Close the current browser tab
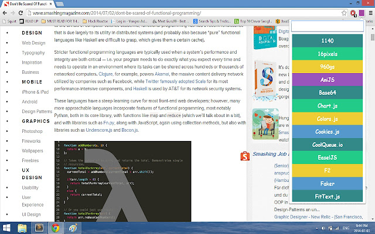This screenshot has height=234, width=375. tap(51, 4)
